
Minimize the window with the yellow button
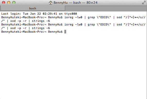(9, 3)
